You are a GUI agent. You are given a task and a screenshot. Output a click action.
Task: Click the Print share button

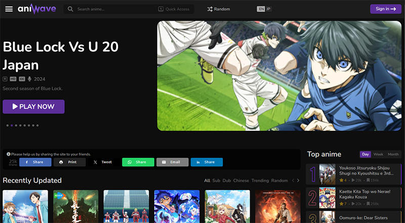click(69, 162)
